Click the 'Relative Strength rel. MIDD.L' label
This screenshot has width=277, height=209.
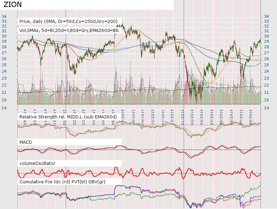(x=68, y=117)
